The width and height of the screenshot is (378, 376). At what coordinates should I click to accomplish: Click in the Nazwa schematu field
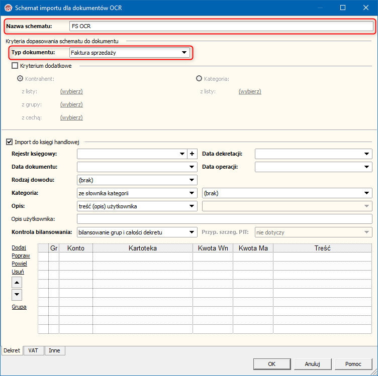pyautogui.click(x=221, y=26)
